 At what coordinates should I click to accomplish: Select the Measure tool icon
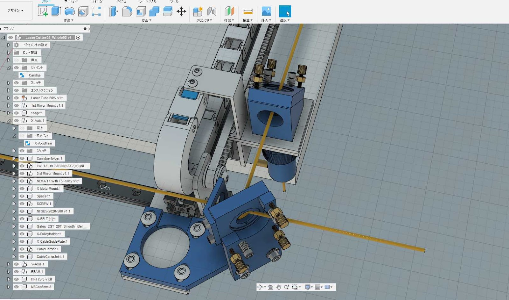(248, 11)
